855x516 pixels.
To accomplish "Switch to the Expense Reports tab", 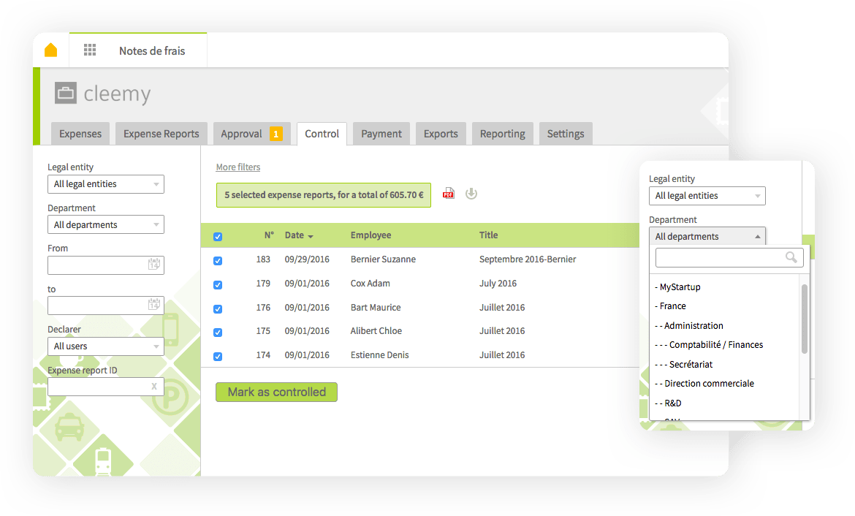I will tap(161, 134).
